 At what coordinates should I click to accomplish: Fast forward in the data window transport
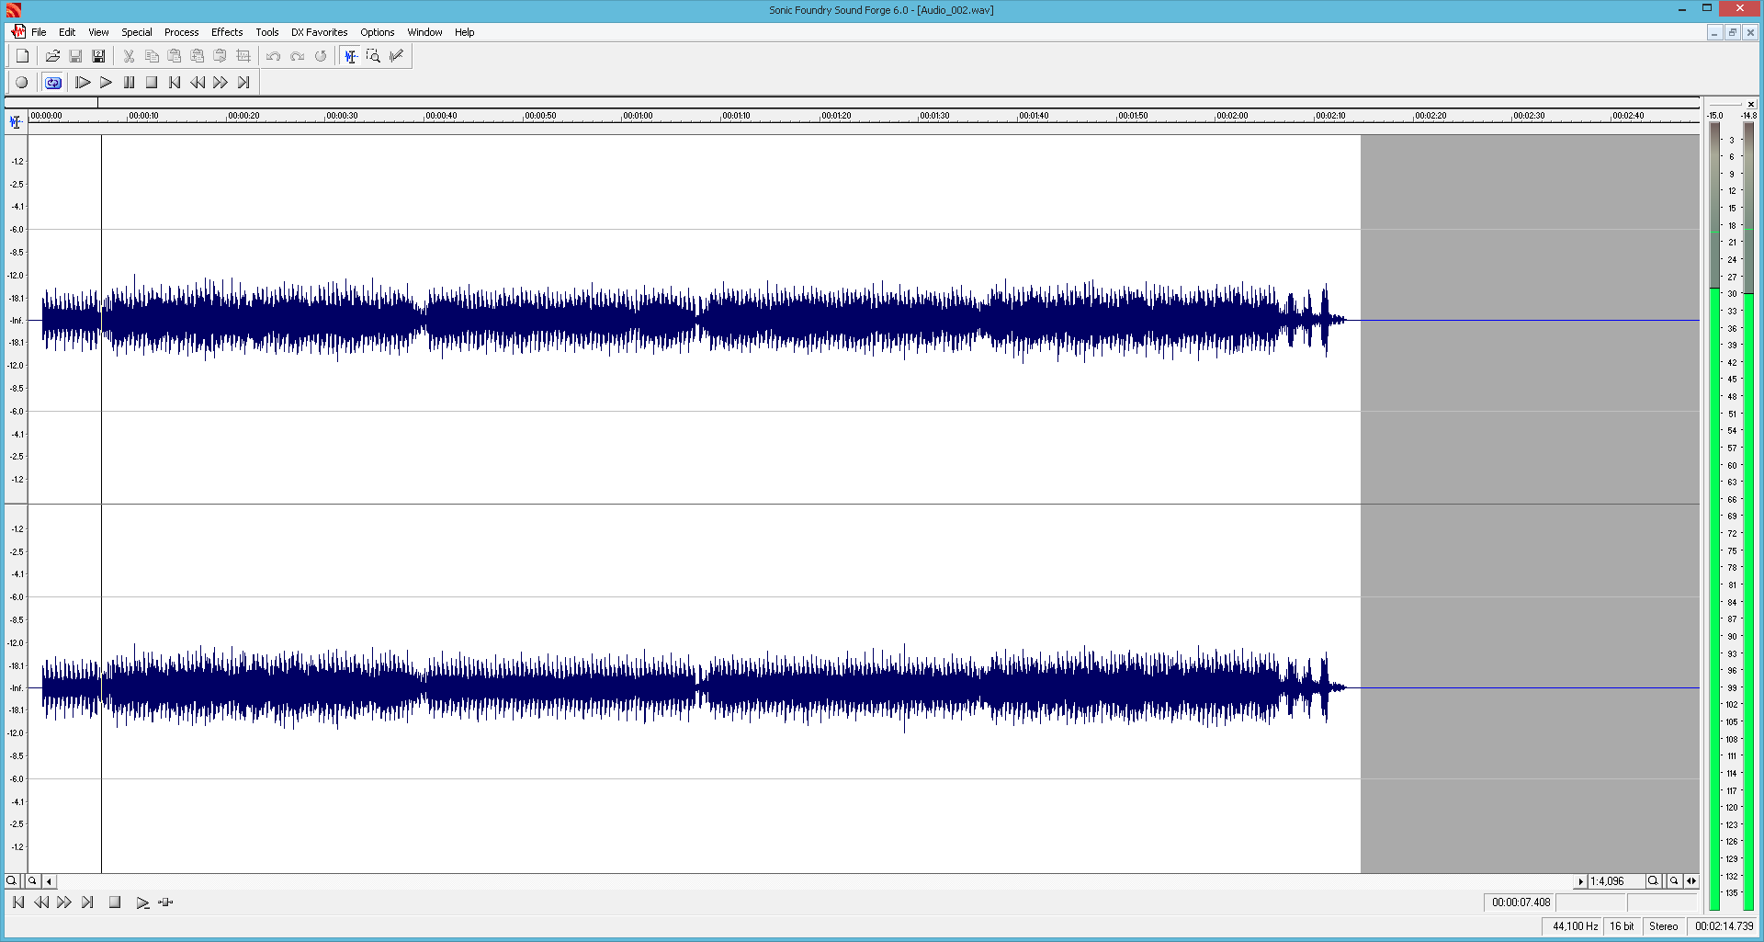pyautogui.click(x=64, y=902)
